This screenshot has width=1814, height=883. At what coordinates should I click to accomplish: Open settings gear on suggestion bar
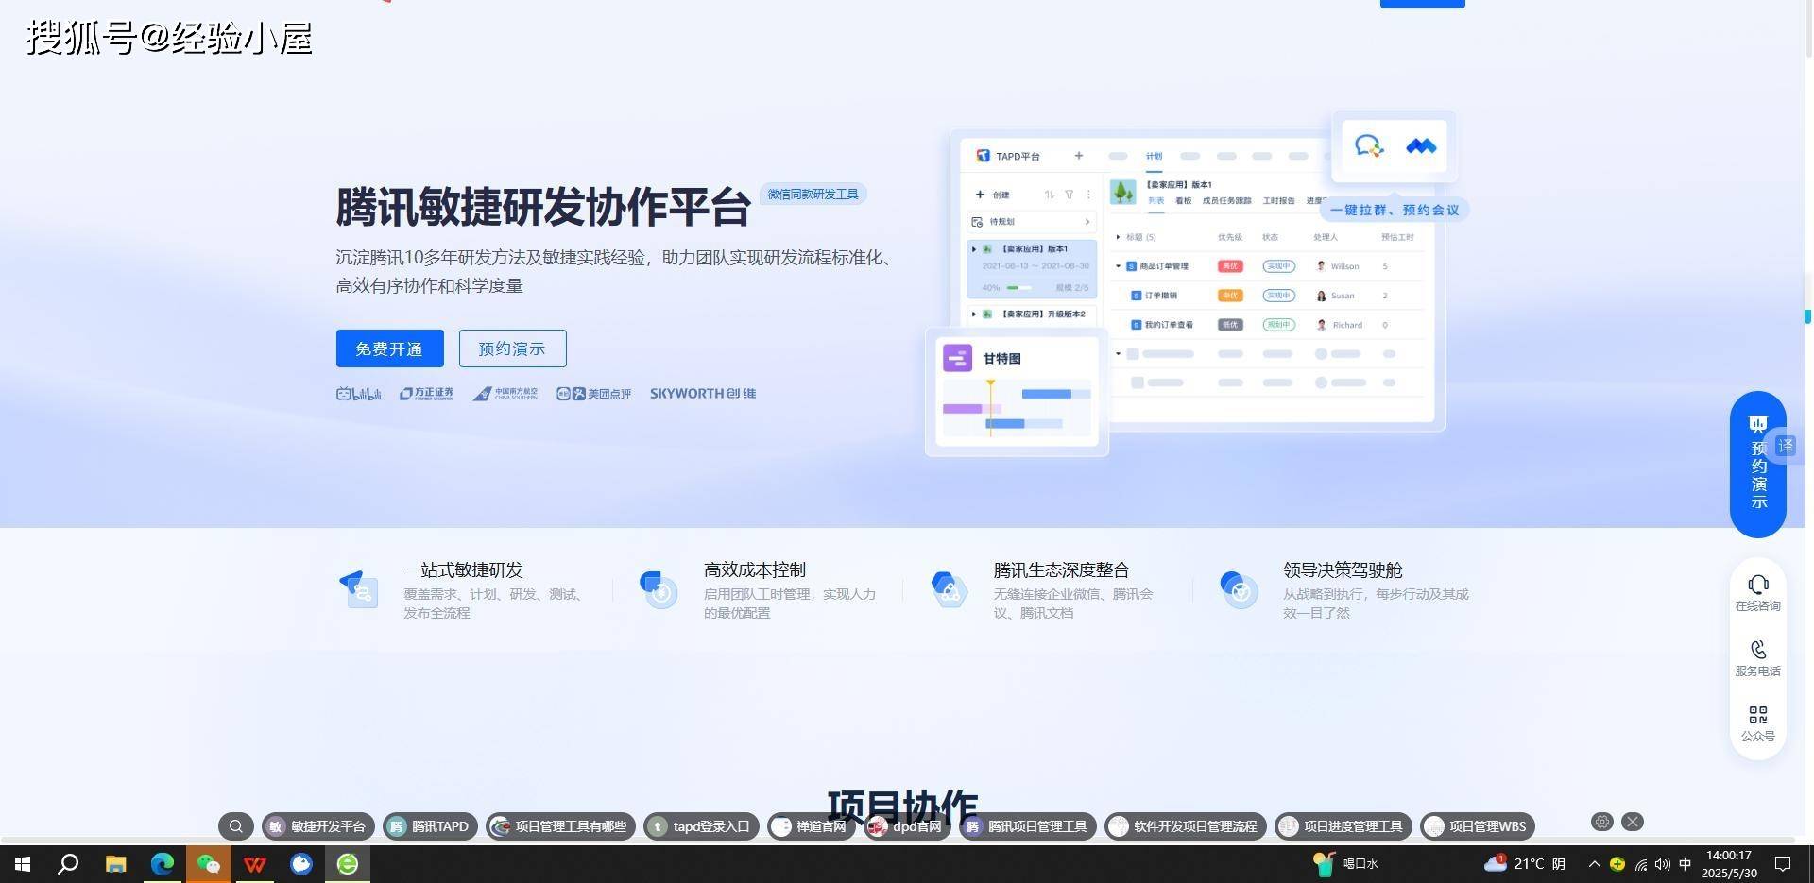(x=1601, y=822)
